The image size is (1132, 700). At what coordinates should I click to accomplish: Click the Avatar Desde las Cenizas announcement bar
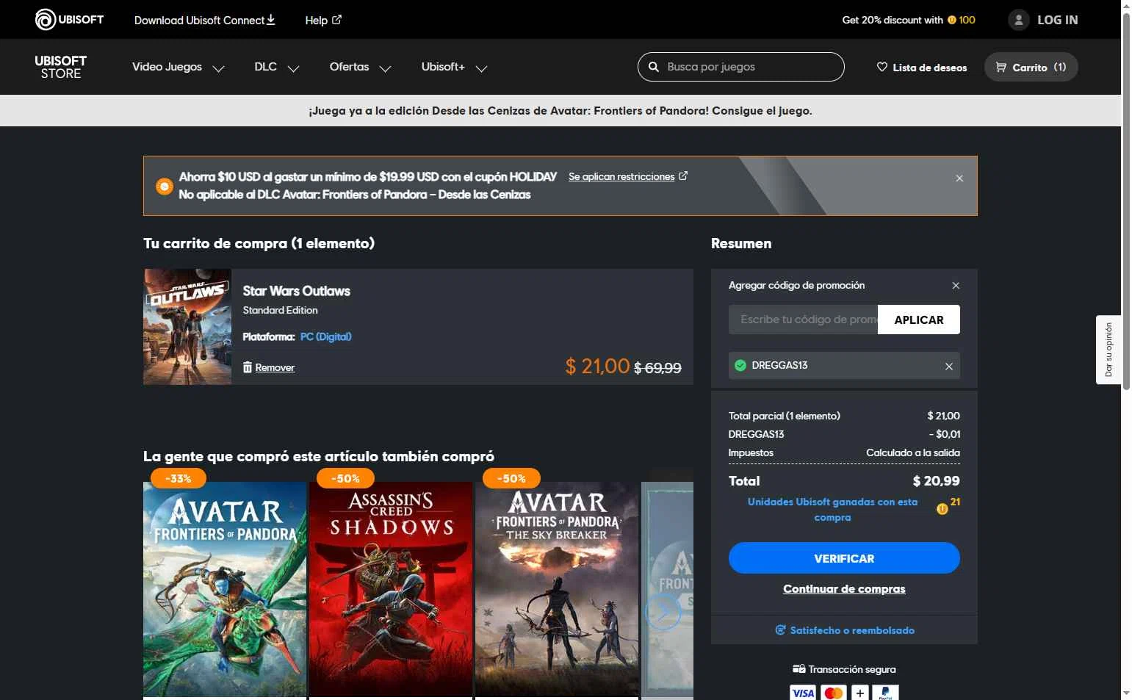point(560,111)
